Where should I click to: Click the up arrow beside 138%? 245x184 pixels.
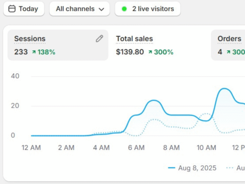click(34, 52)
